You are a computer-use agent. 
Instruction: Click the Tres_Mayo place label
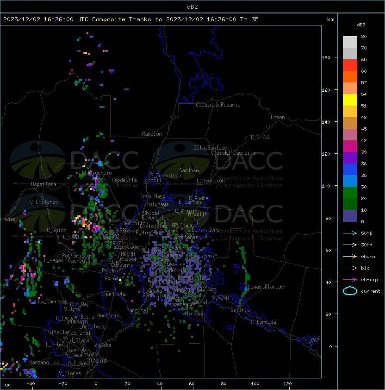[x=153, y=196]
